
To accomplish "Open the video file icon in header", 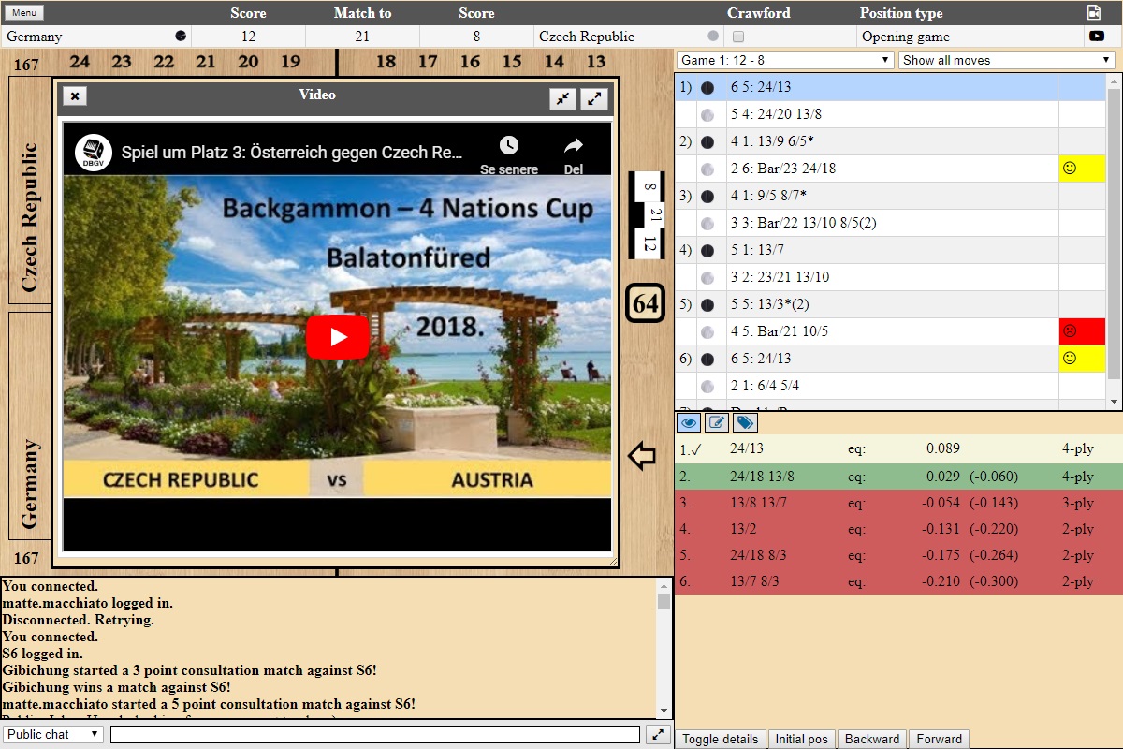I will pyautogui.click(x=1094, y=12).
